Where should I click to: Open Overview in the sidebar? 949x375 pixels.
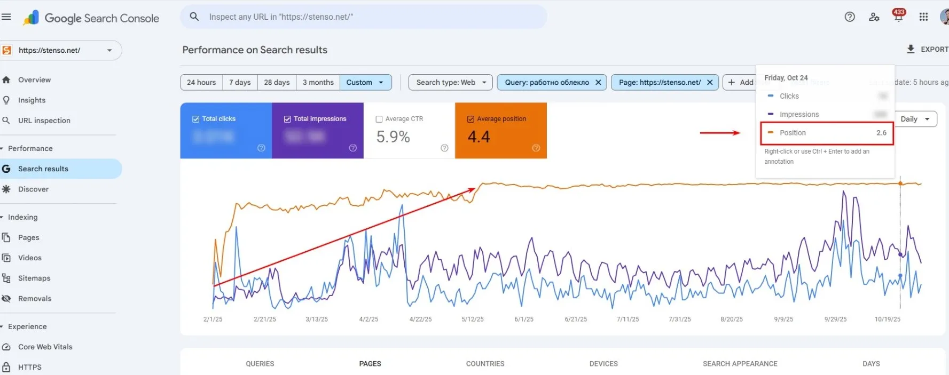[34, 79]
